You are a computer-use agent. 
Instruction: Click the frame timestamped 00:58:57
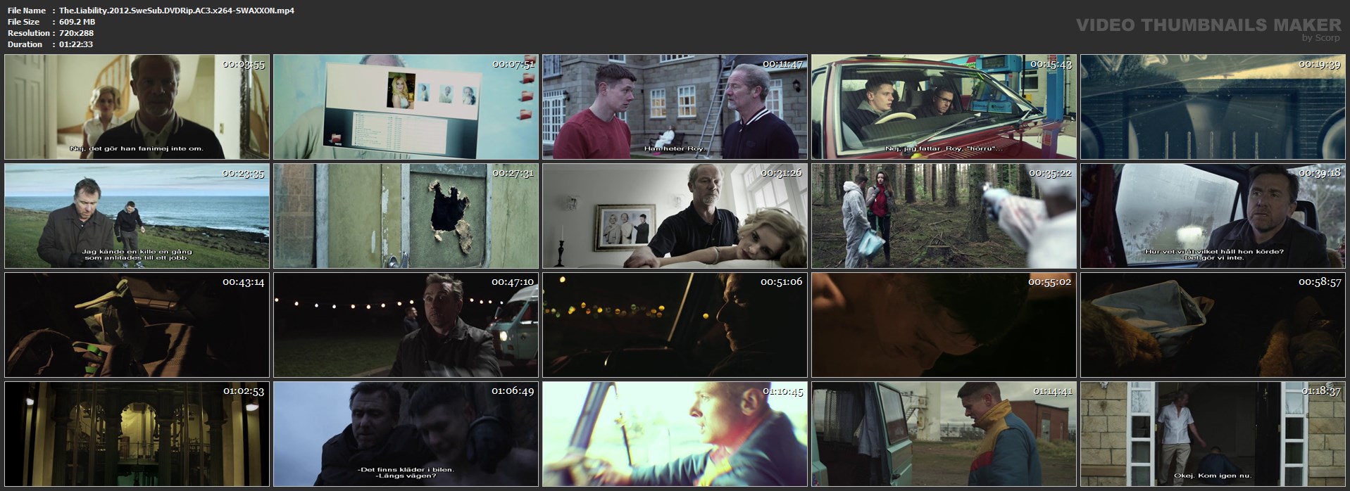1213,325
